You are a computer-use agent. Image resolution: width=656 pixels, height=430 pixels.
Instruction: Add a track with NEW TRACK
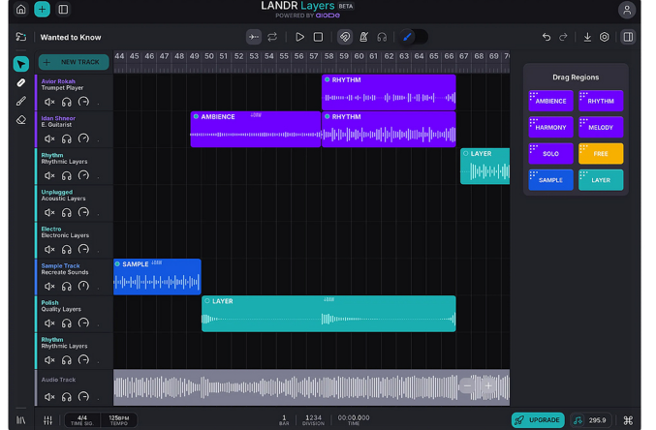click(x=74, y=62)
